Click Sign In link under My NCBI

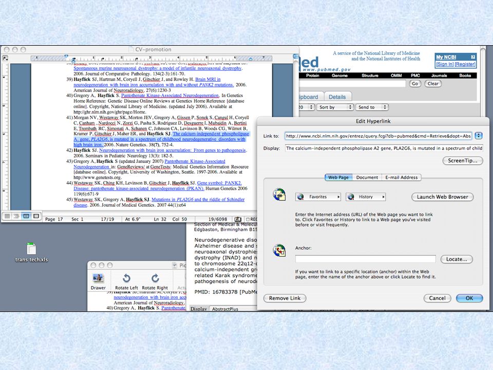445,64
